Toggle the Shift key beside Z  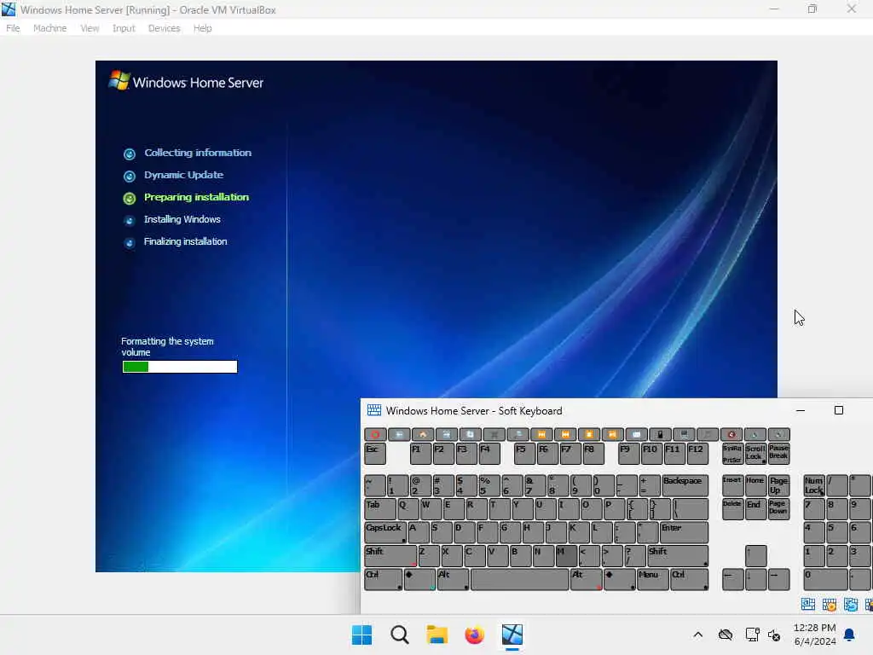tap(390, 556)
